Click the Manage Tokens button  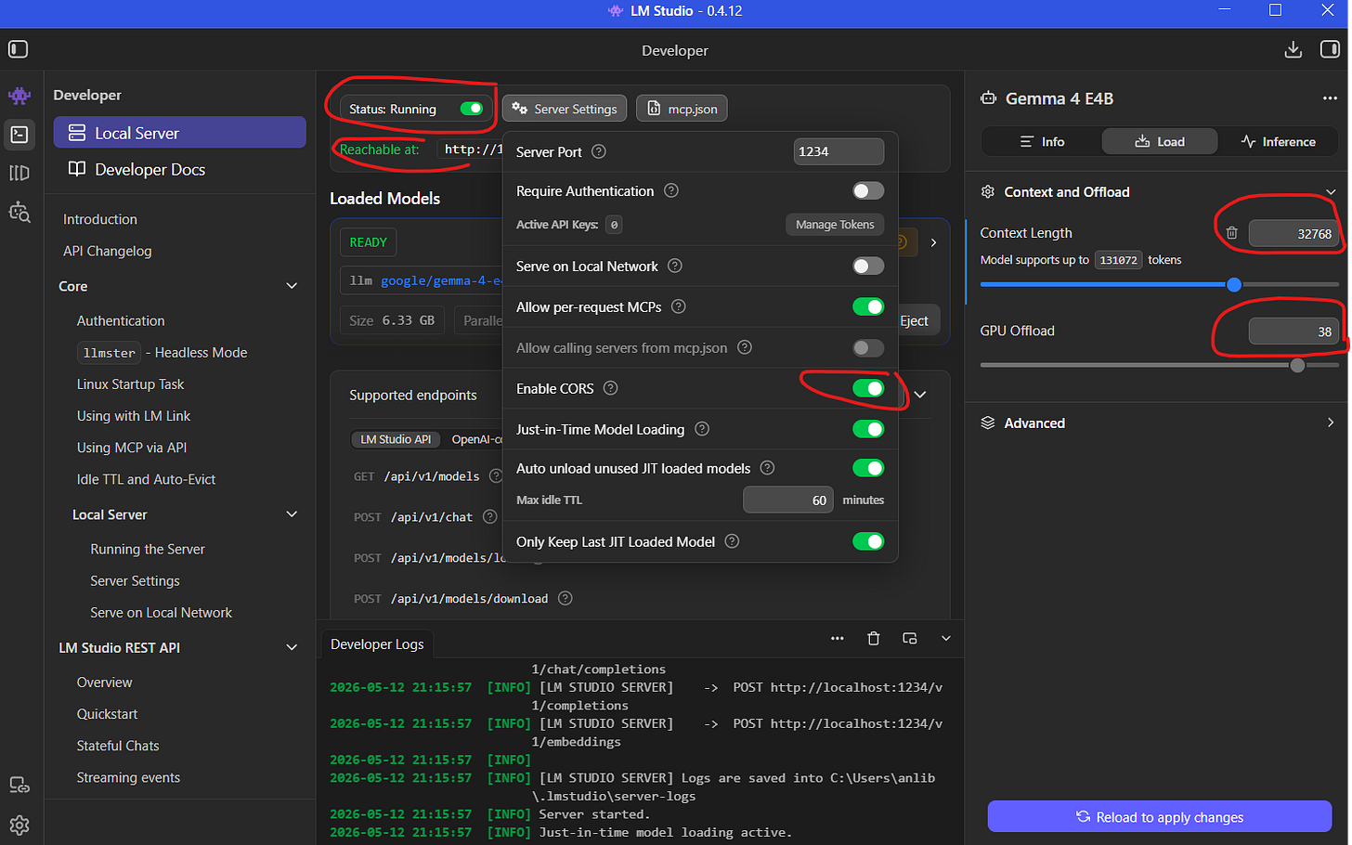pyautogui.click(x=835, y=224)
